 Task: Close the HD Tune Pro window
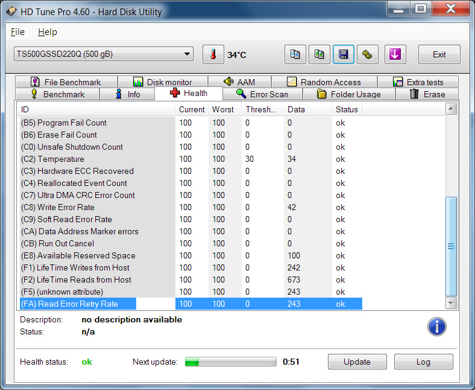(451, 9)
